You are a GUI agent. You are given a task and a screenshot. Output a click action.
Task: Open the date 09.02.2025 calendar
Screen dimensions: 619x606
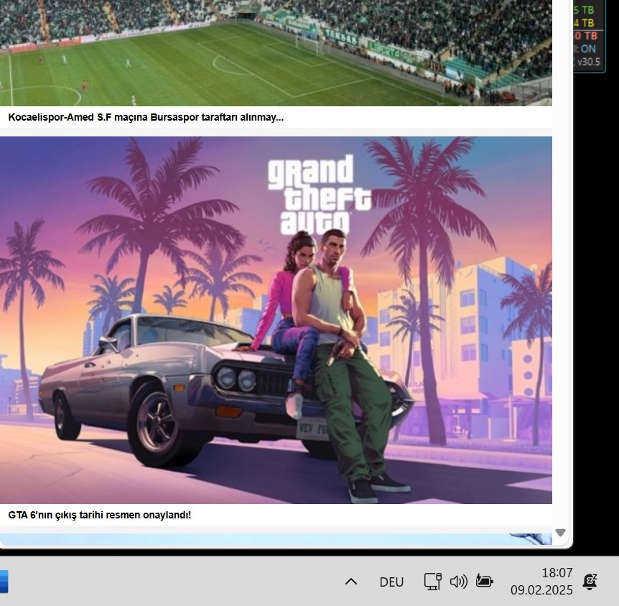point(541,589)
